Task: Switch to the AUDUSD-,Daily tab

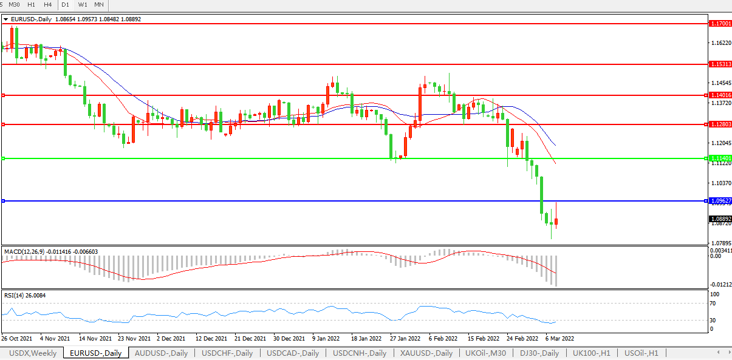Action: 161,353
